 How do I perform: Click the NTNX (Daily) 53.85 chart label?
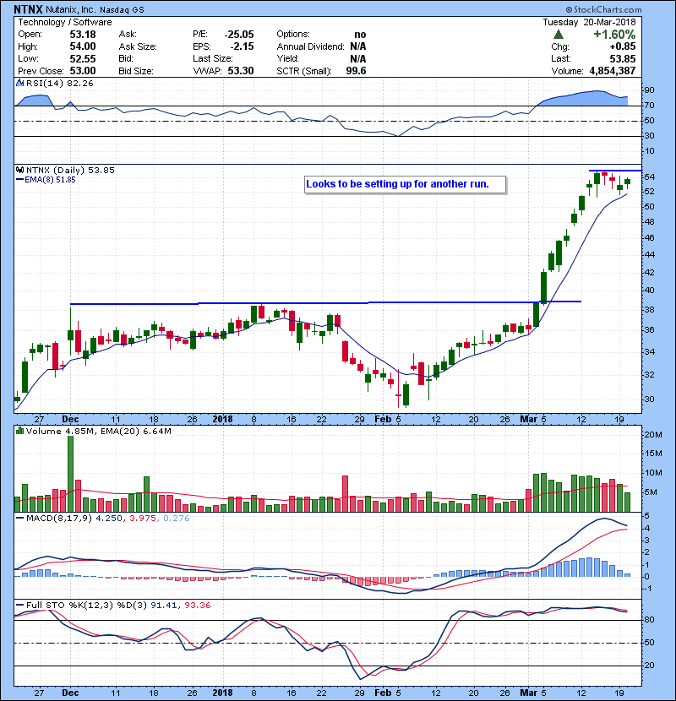[x=70, y=171]
